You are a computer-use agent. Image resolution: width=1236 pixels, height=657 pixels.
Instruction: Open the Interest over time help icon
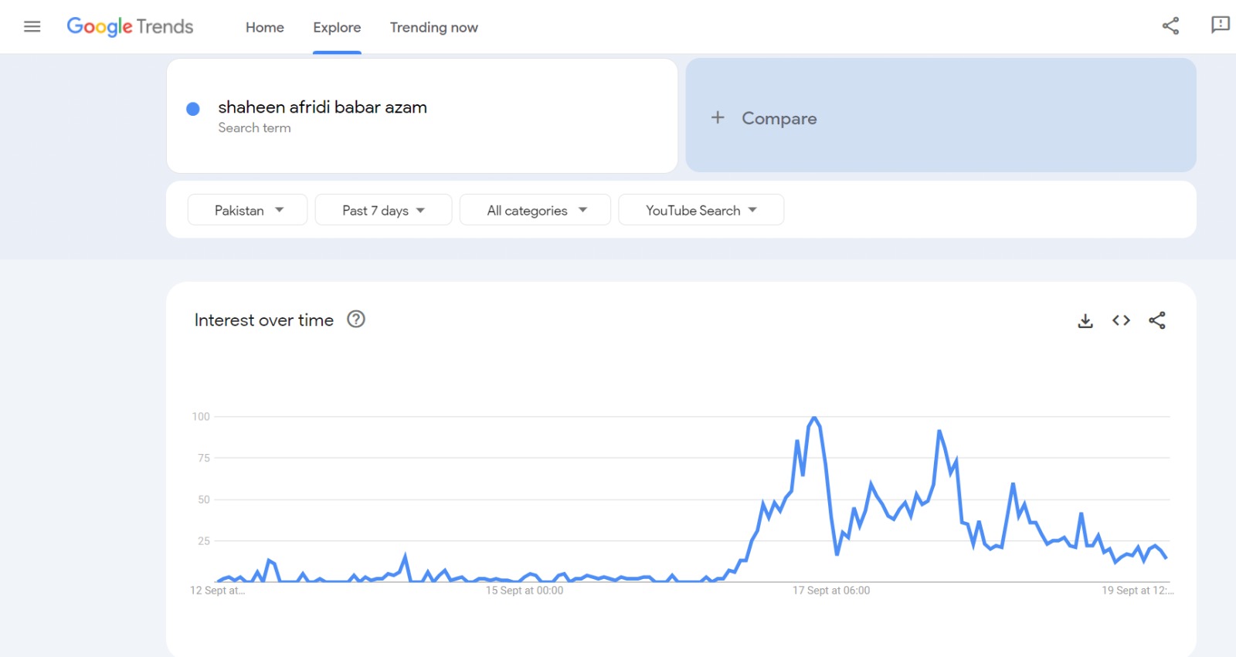pos(355,319)
